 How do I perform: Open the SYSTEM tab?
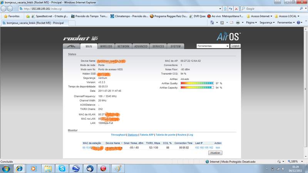[176, 46]
